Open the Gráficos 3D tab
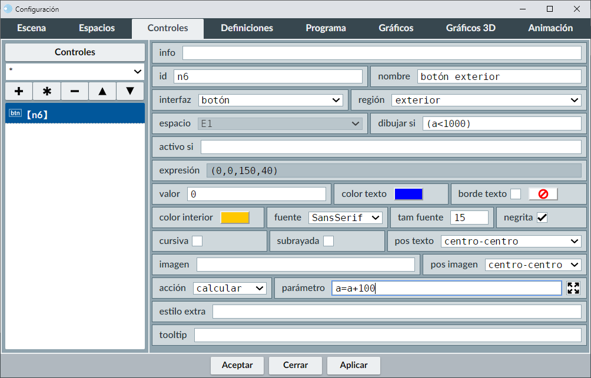The height and width of the screenshot is (378, 591). click(x=470, y=28)
